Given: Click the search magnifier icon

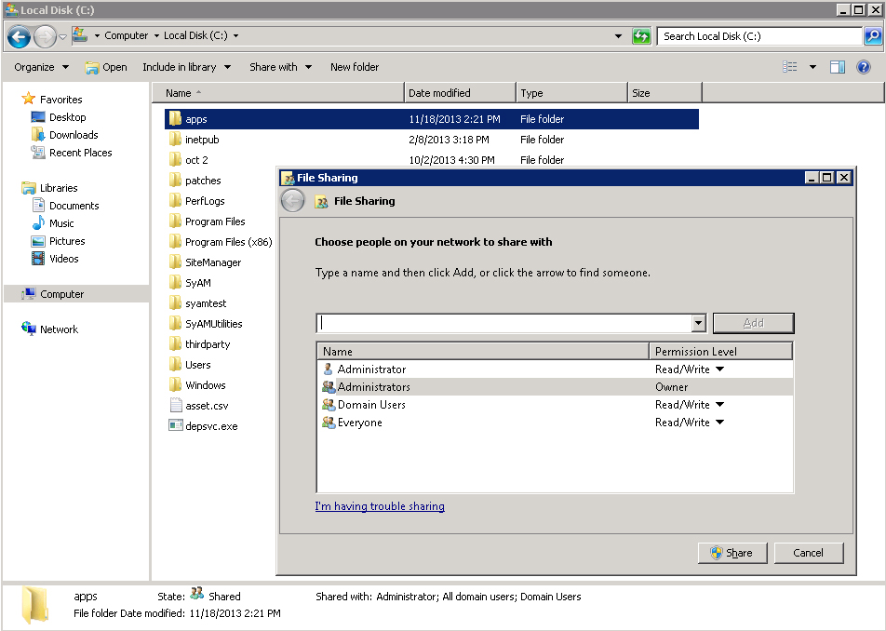Looking at the screenshot, I should (872, 36).
